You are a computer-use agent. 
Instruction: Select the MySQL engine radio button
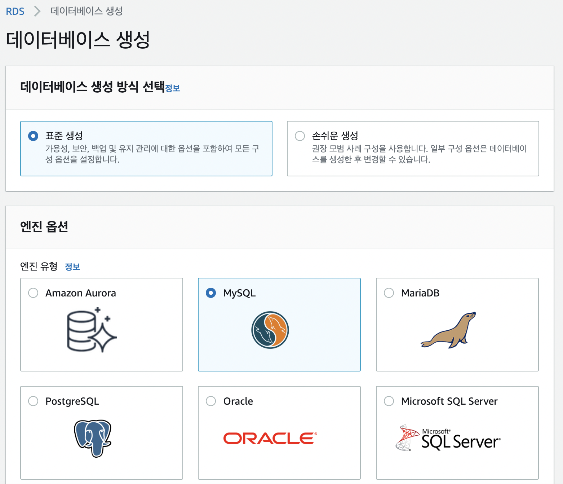[211, 293]
